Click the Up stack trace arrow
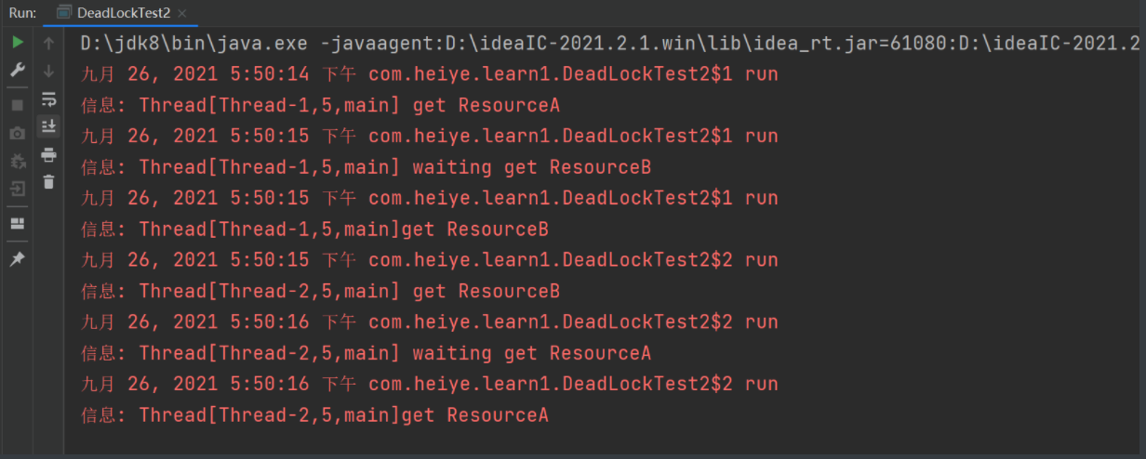Viewport: 1146px width, 459px height. (49, 43)
